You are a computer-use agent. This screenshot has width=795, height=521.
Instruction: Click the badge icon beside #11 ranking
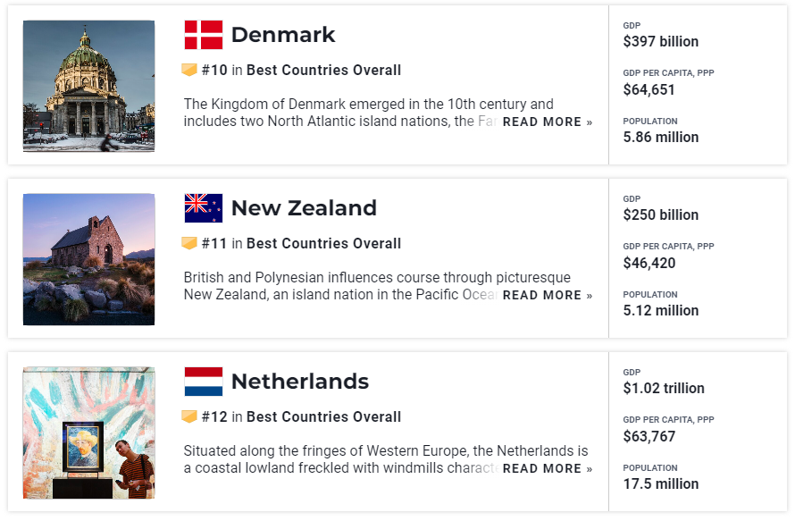pos(189,243)
